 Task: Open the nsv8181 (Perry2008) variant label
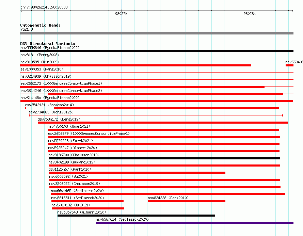pos(40,55)
